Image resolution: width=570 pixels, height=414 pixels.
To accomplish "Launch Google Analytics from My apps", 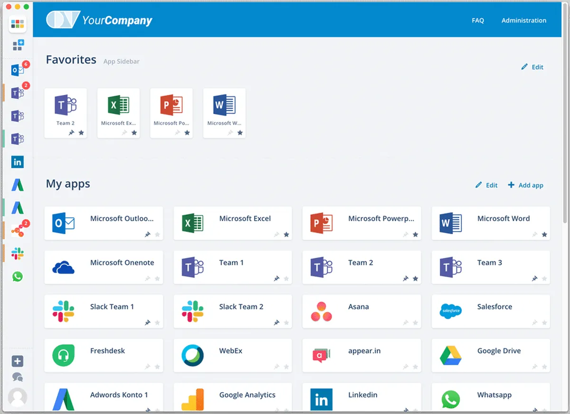I will pos(233,397).
